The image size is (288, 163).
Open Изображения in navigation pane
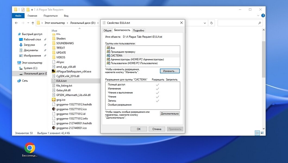coord(32,55)
